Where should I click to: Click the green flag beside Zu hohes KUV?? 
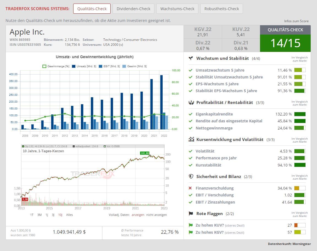coord(190,225)
